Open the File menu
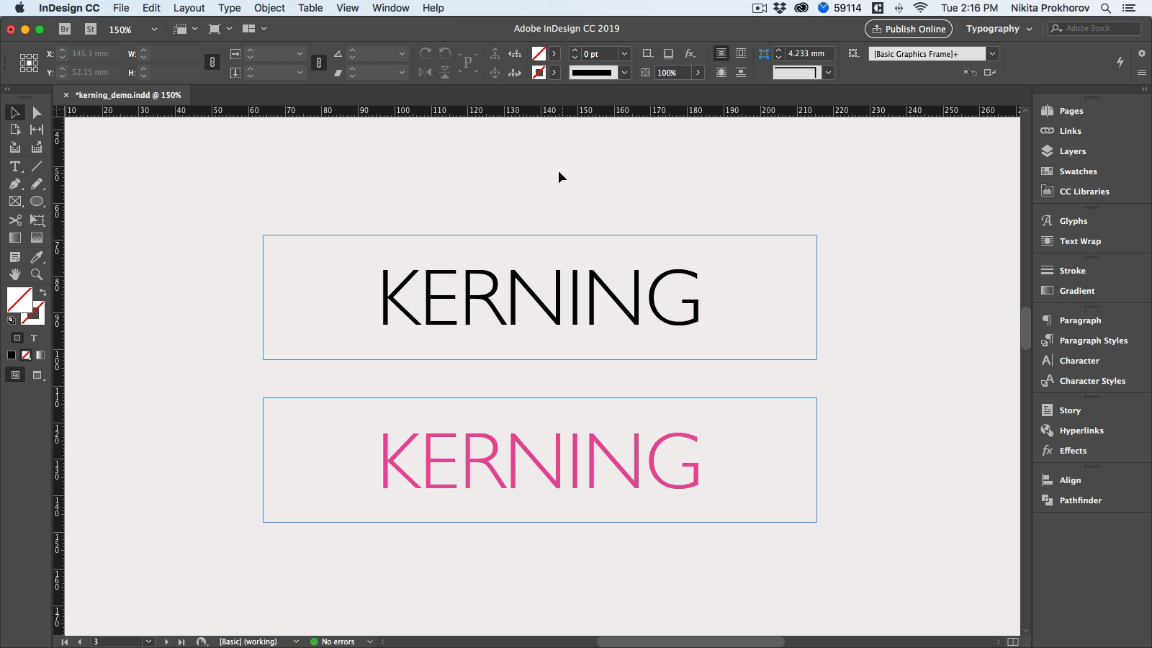Image resolution: width=1152 pixels, height=648 pixels. coord(121,8)
